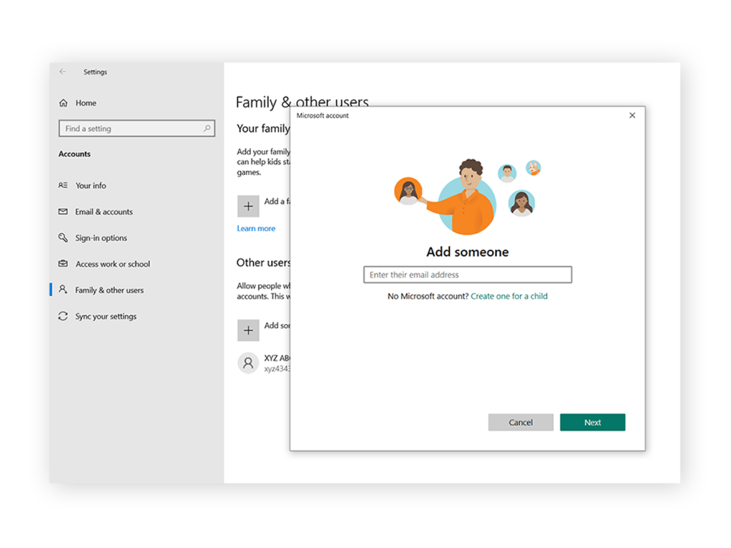Select the Home icon in Settings sidebar

[63, 103]
